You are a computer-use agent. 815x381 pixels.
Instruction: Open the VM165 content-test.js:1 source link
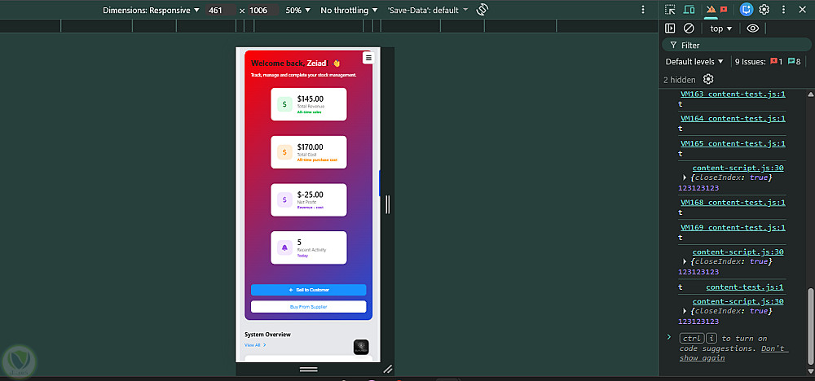[733, 144]
